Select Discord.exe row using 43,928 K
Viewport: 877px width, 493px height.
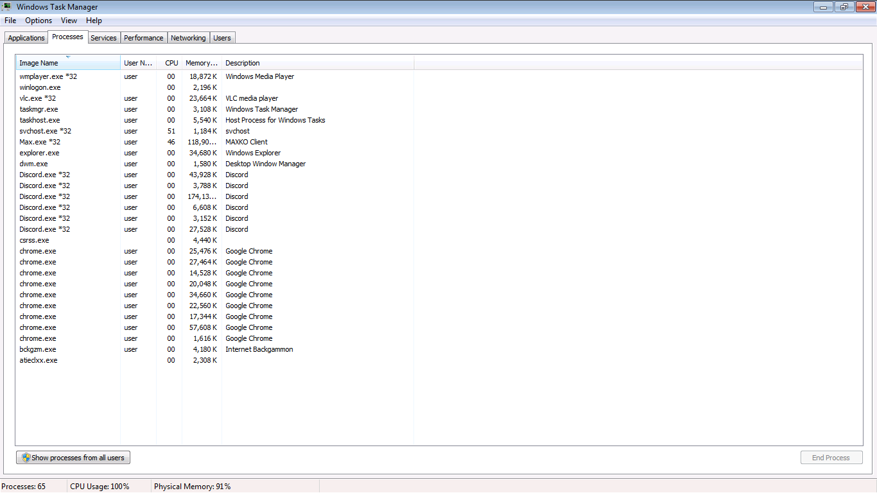click(215, 175)
